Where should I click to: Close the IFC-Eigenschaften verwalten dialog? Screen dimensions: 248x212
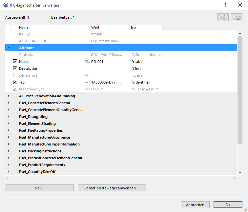click(x=240, y=5)
